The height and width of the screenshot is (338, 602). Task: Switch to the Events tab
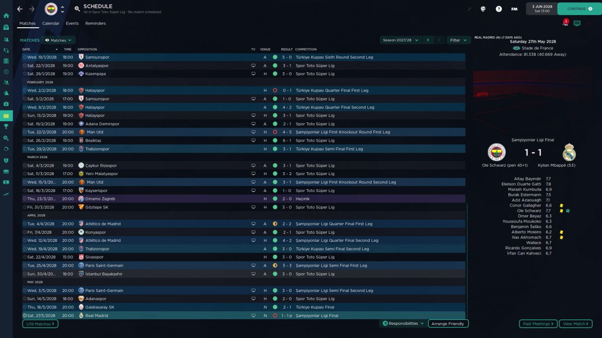(x=72, y=23)
